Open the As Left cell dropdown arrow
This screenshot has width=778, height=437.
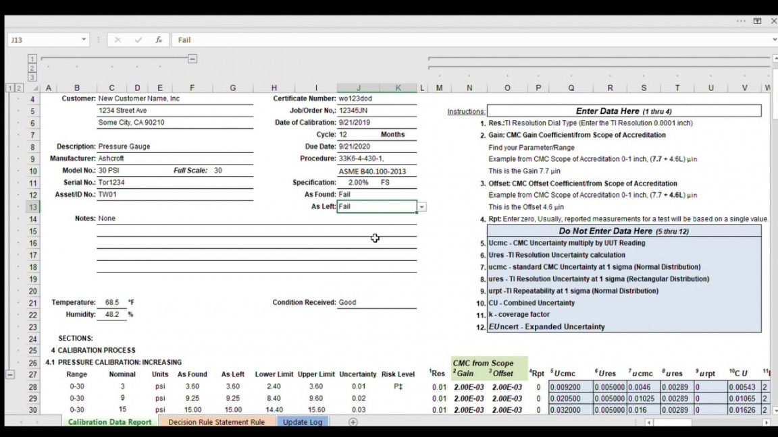click(422, 207)
